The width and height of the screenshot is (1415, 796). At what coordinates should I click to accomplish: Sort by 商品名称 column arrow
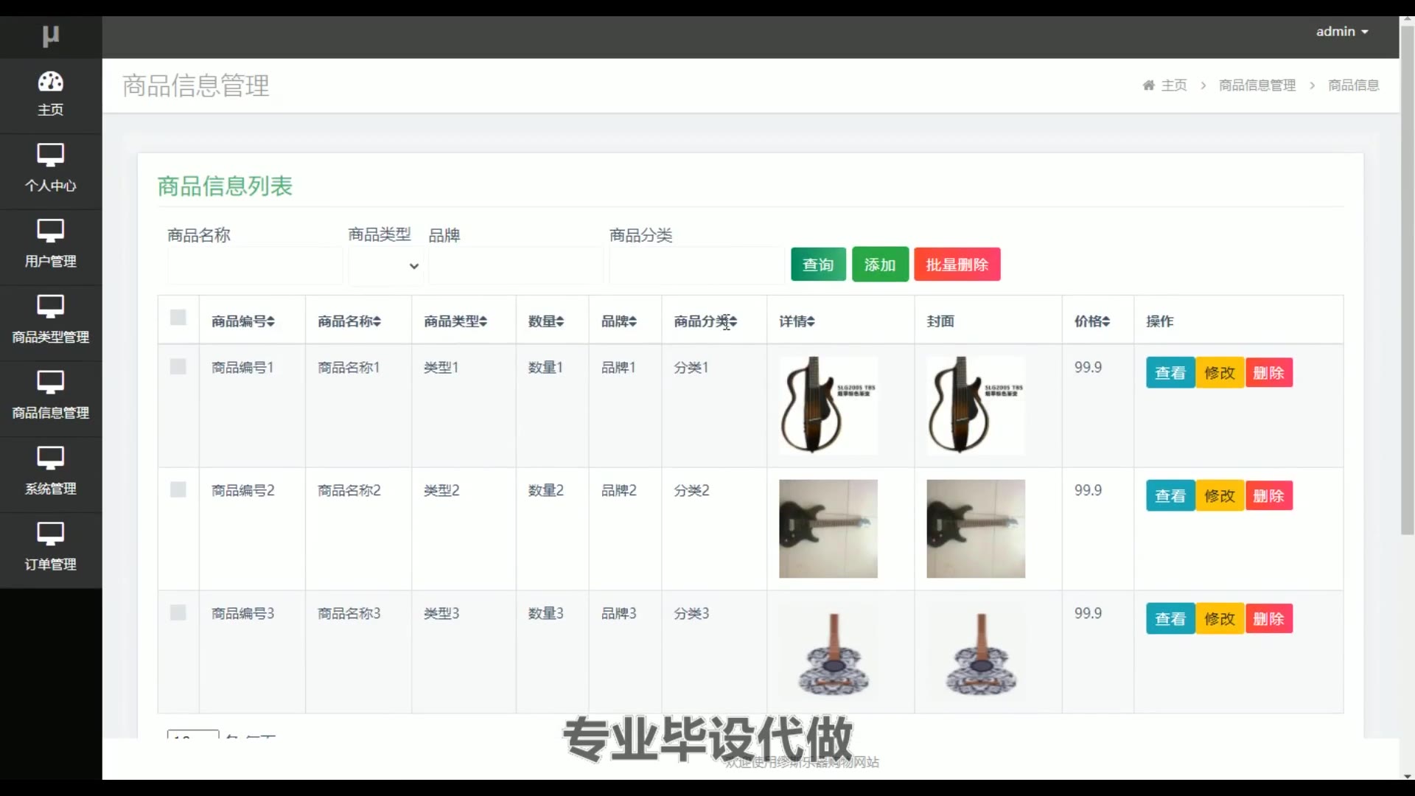pos(377,321)
